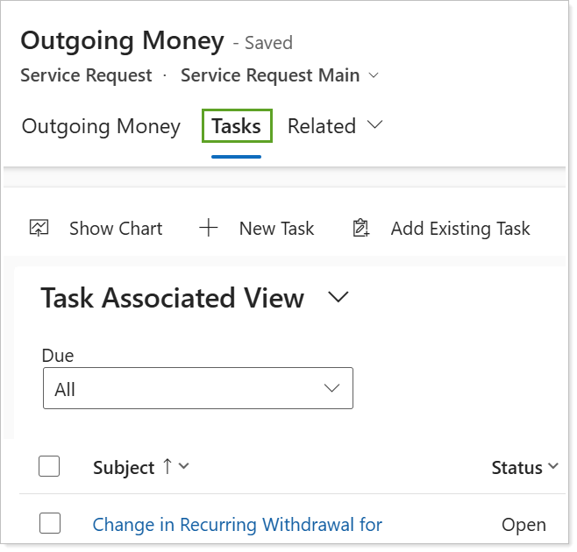Open the Status column chevron menu
The image size is (577, 552).
(x=553, y=467)
